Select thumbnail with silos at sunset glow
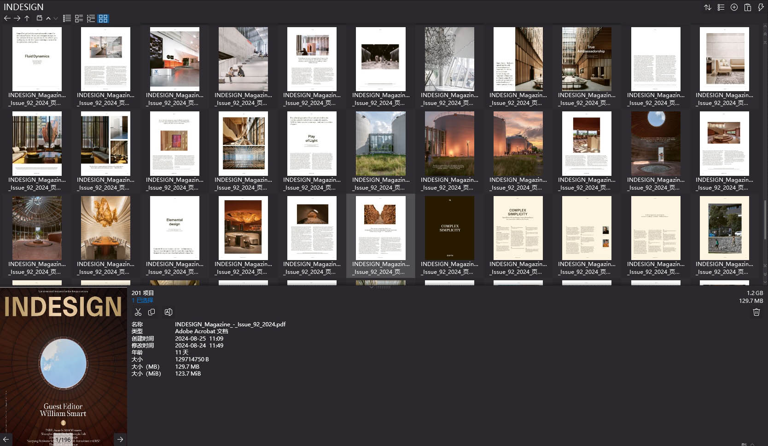The image size is (768, 446). pyautogui.click(x=449, y=144)
